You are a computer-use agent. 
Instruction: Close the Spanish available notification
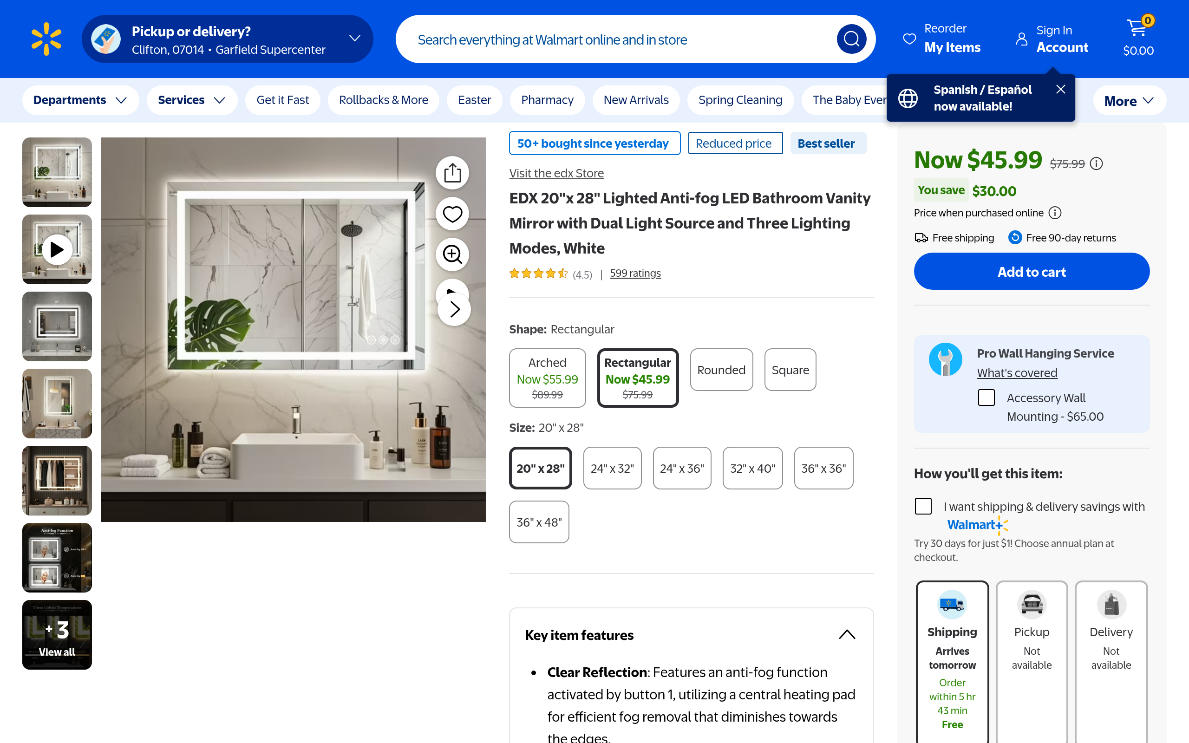tap(1060, 89)
